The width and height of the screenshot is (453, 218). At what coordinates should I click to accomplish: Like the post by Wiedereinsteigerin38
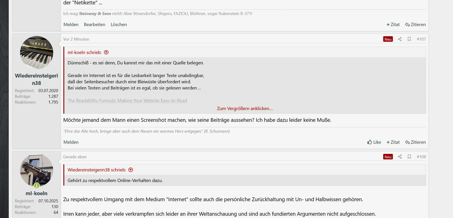click(374, 142)
